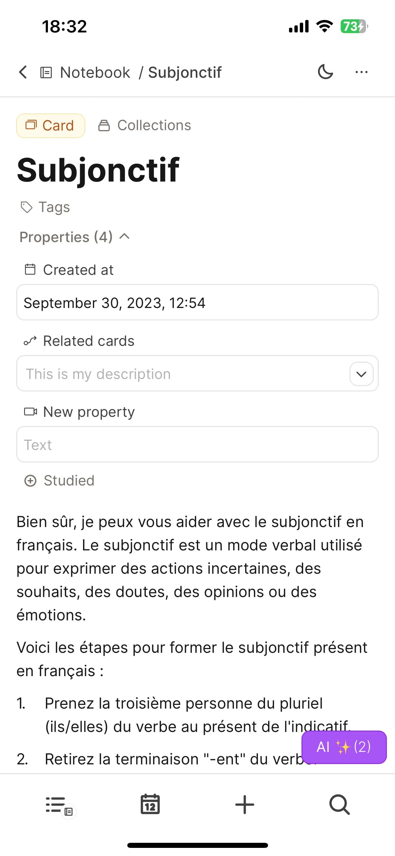The width and height of the screenshot is (395, 856).
Task: Click the Created at date field
Action: pyautogui.click(x=197, y=303)
